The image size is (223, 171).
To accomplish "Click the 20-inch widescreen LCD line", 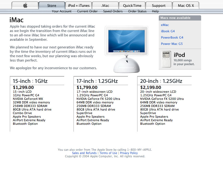I will click(x=158, y=92).
